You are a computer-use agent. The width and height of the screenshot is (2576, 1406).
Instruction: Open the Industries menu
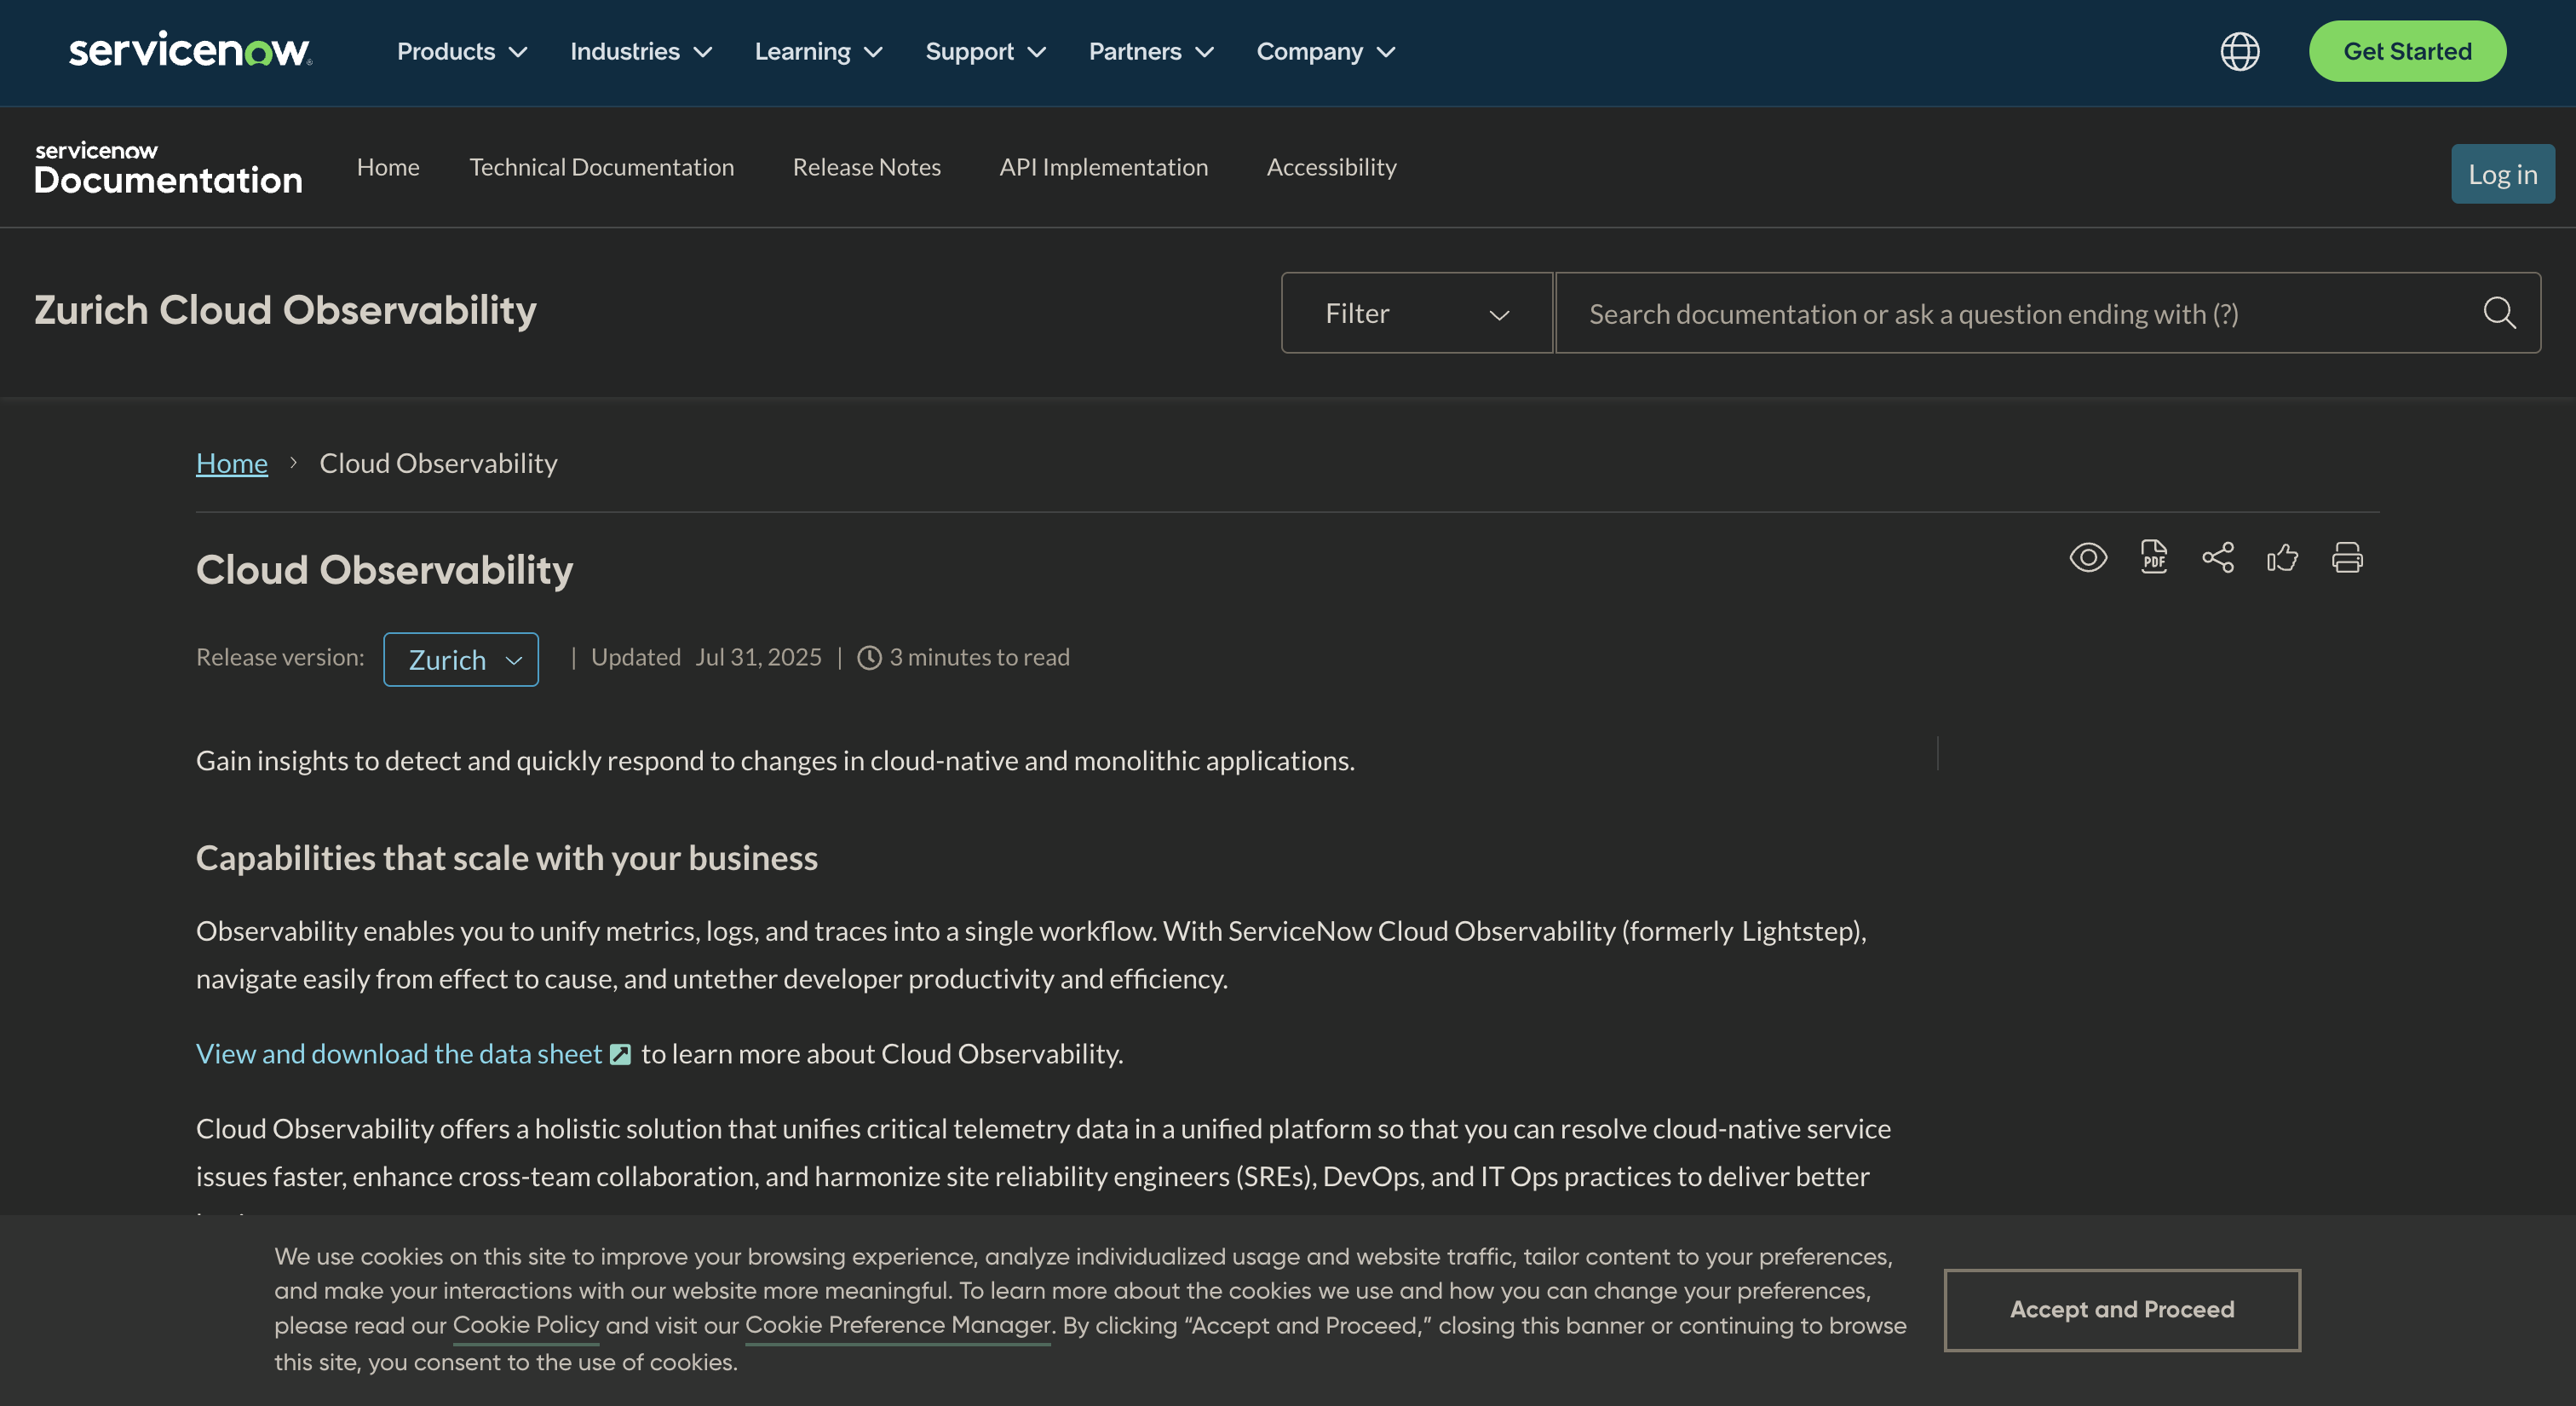(640, 51)
